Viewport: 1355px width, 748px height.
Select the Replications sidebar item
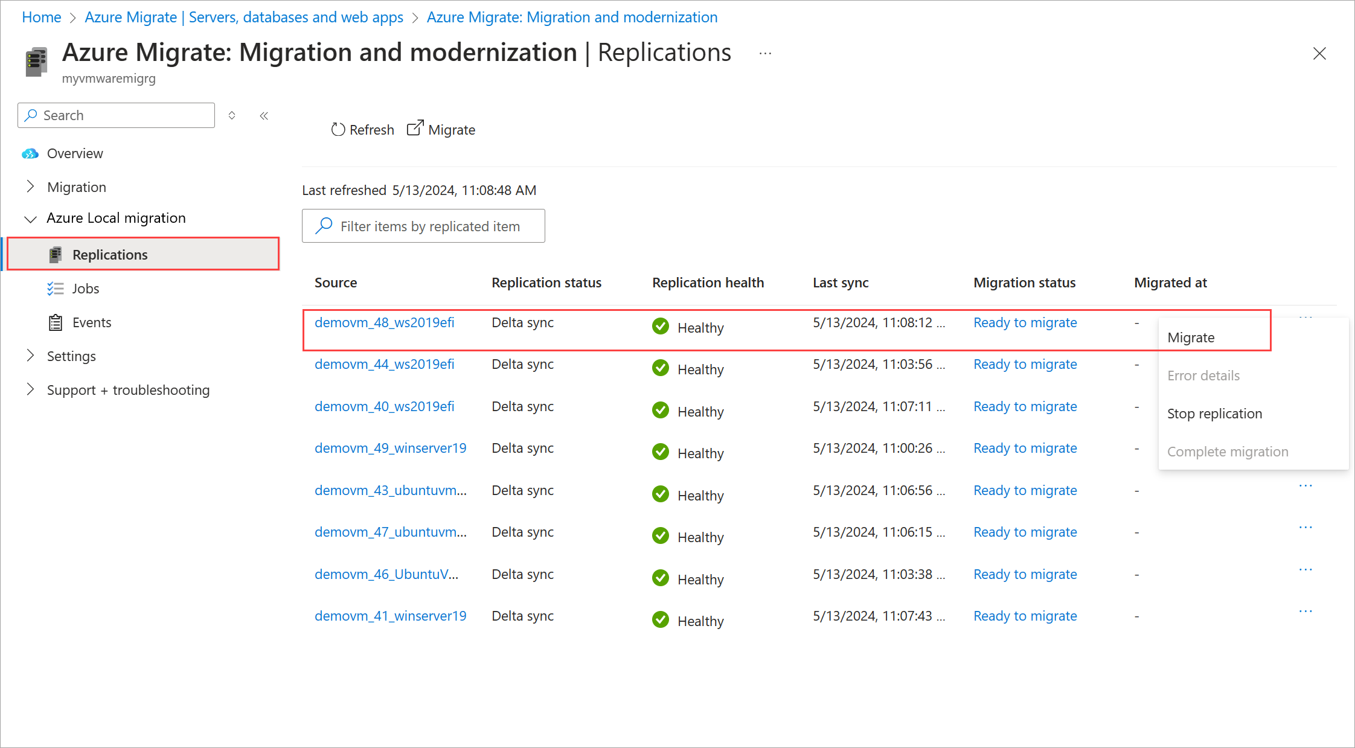click(109, 254)
